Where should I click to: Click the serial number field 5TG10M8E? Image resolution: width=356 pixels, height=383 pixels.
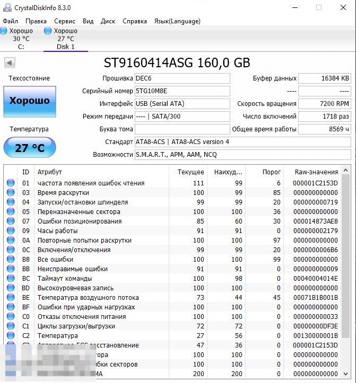coord(183,91)
